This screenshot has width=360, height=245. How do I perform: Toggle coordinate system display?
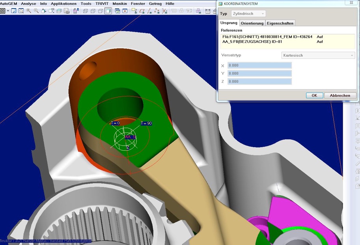164,11
